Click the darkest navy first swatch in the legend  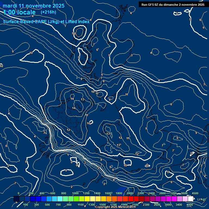(x=16, y=199)
